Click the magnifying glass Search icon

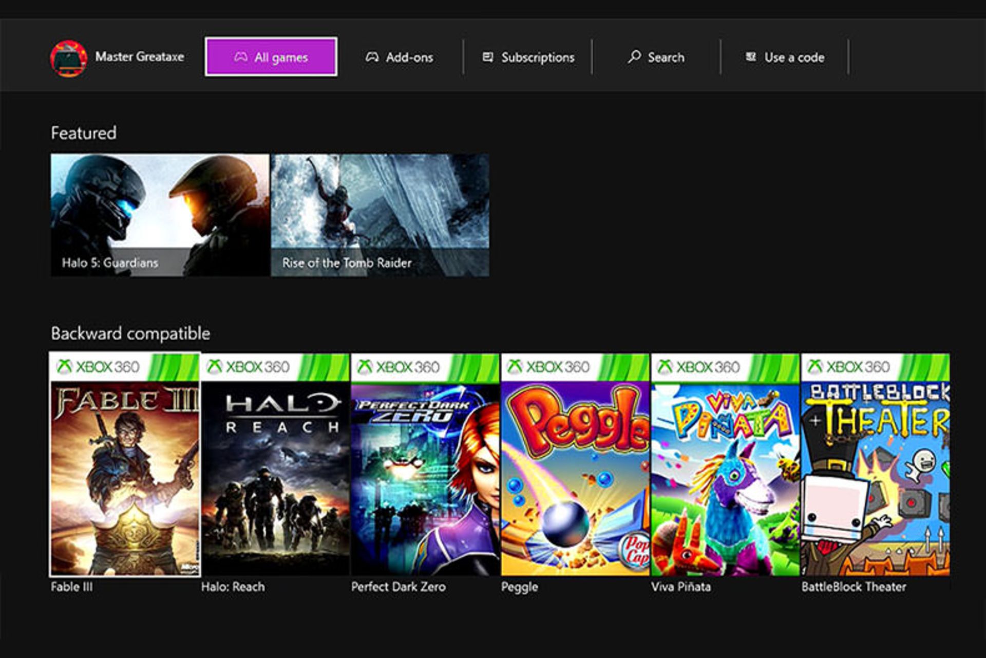(x=634, y=57)
